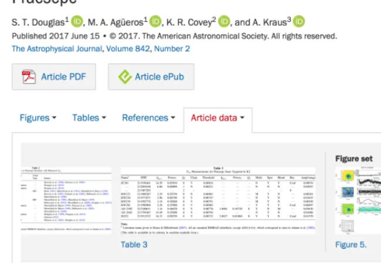
Task: Click the red PDF file icon
Action: [29, 77]
